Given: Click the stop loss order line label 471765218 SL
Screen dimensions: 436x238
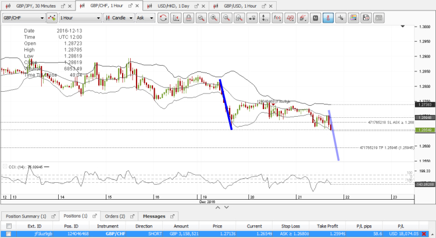Looking at the screenshot, I should pyautogui.click(x=391, y=122).
